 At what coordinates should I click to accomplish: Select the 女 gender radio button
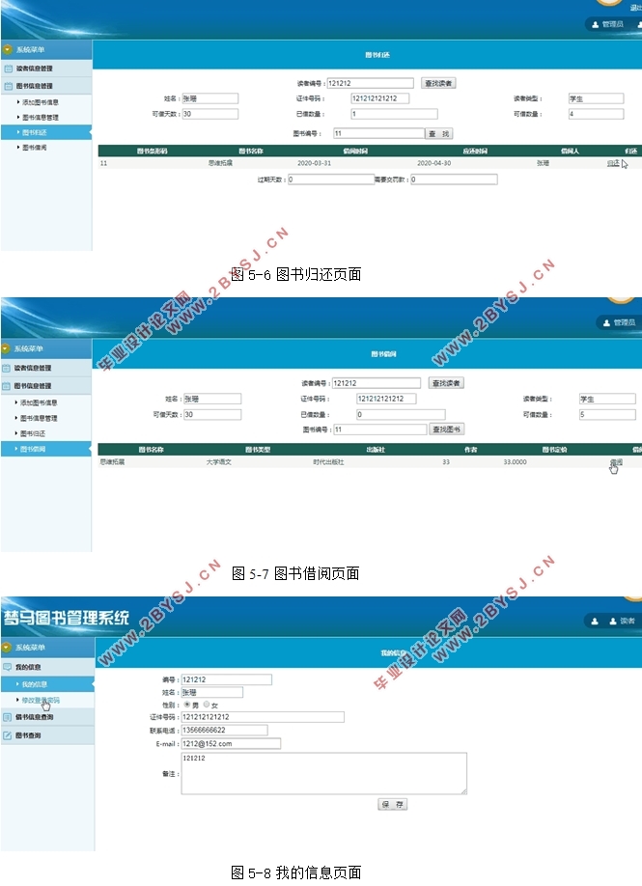(x=207, y=705)
